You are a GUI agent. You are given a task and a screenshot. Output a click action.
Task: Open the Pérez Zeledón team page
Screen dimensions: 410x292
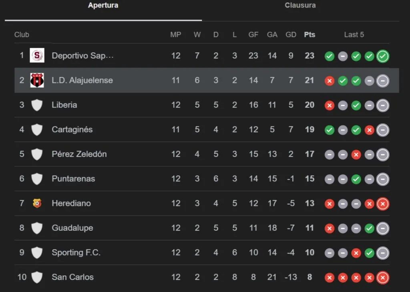click(x=79, y=154)
